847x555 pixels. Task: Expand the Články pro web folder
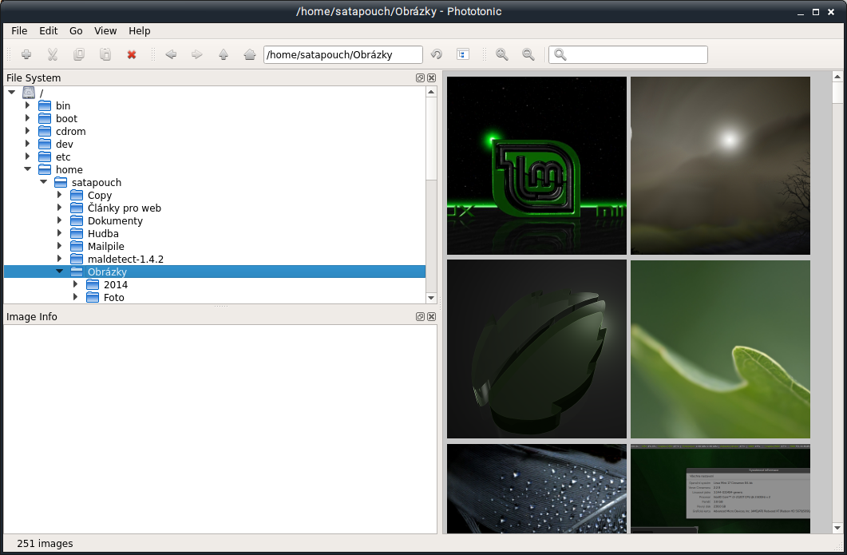click(x=59, y=208)
